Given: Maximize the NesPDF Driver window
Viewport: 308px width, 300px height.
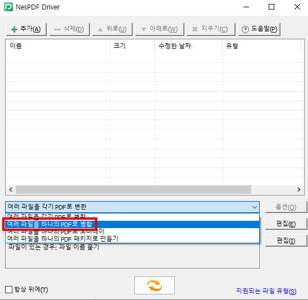Looking at the screenshot, I should (271, 7).
